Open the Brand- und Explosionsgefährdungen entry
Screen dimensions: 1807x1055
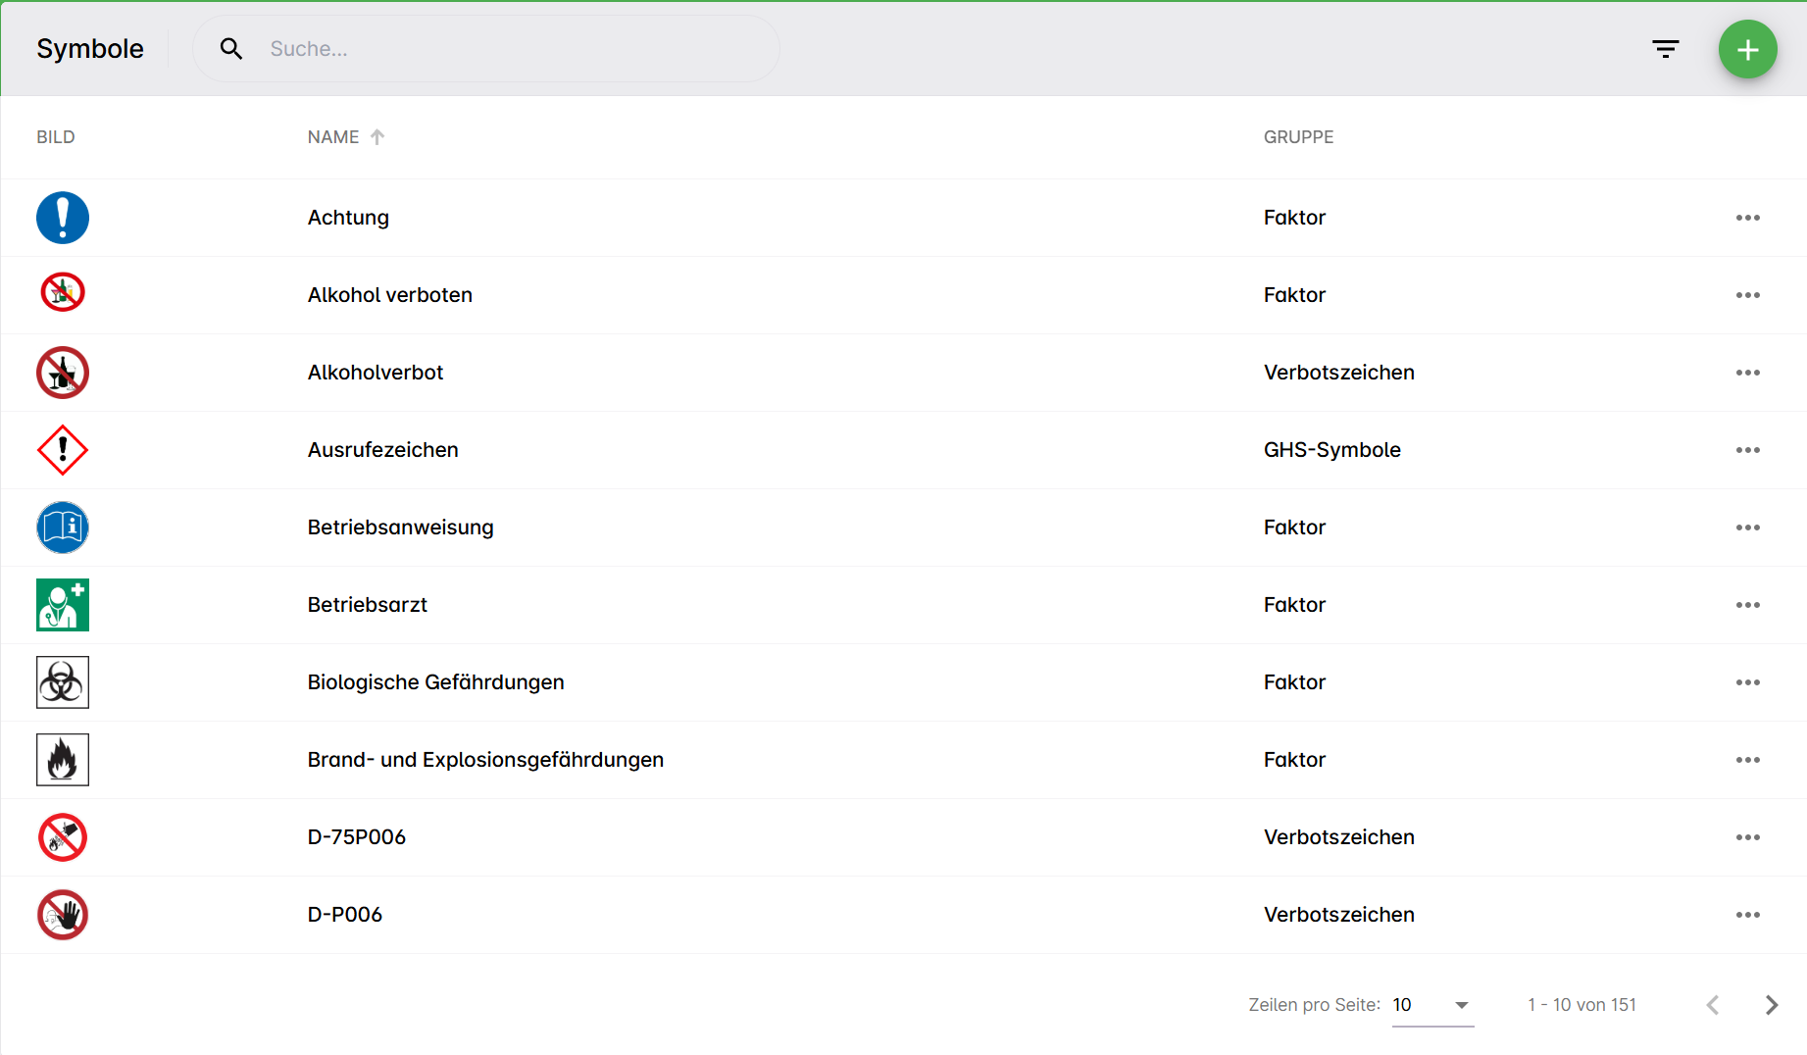[485, 760]
